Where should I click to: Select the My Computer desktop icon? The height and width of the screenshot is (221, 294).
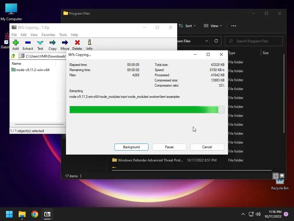(x=11, y=12)
